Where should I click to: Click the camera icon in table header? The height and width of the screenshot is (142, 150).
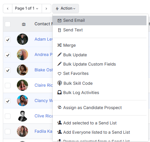[24, 24]
